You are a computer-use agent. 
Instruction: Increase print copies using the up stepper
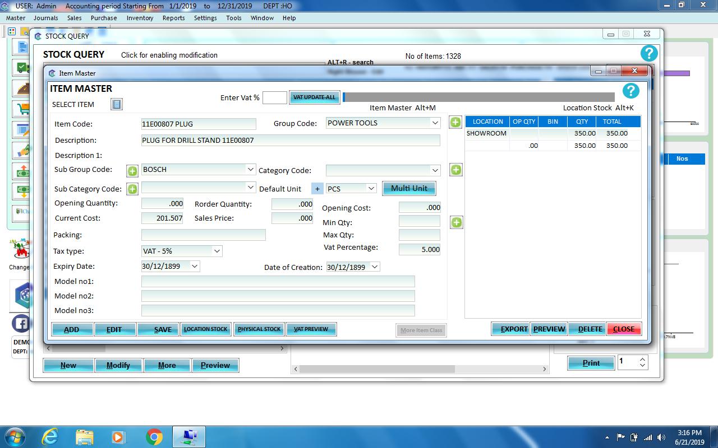(643, 359)
